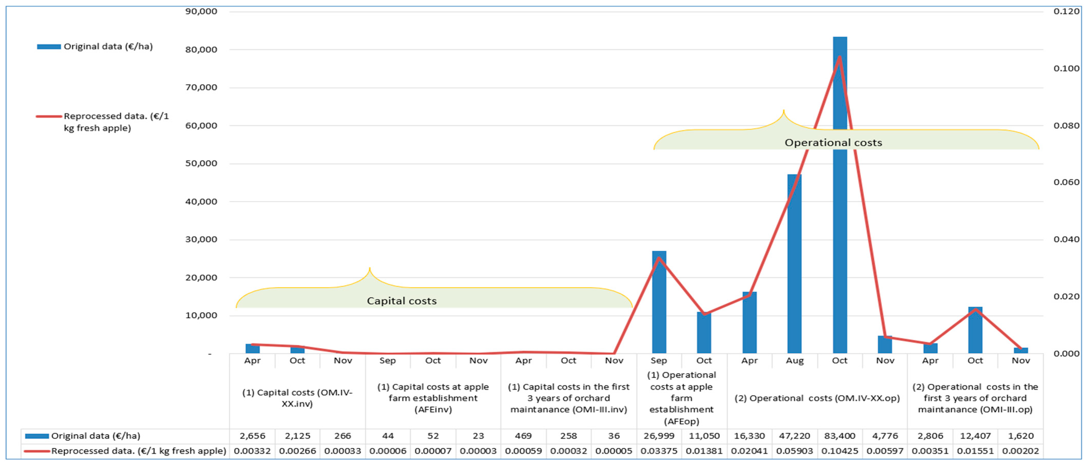Viewport: 1090px width, 469px height.
Task: Click the Reprocessed data table row header
Action: [x=138, y=451]
